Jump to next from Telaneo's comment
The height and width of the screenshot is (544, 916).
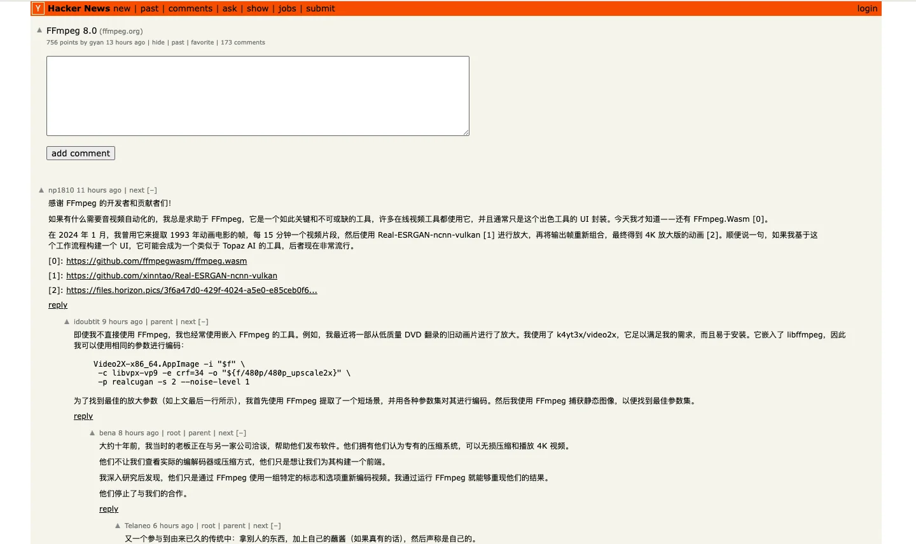pyautogui.click(x=261, y=526)
